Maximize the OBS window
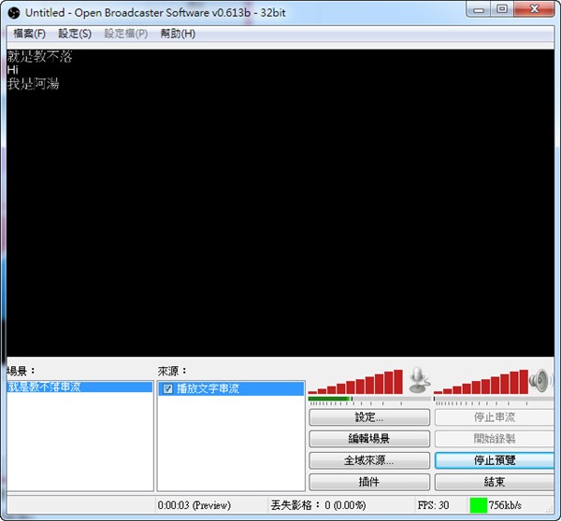 pos(502,9)
